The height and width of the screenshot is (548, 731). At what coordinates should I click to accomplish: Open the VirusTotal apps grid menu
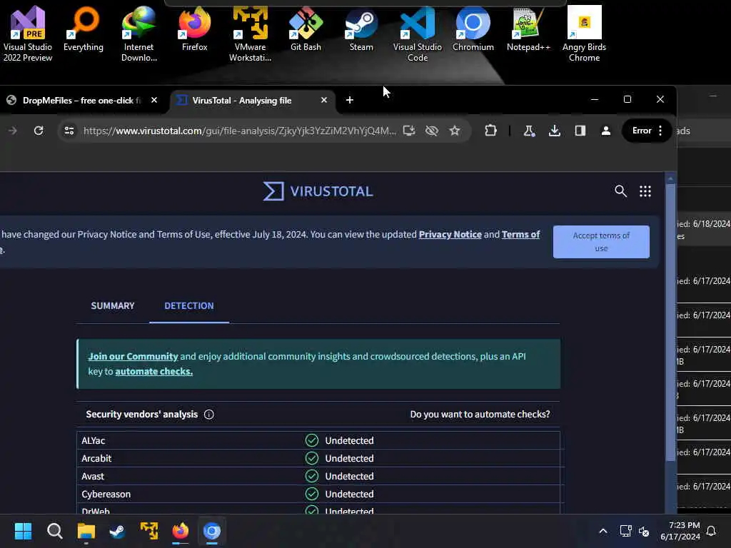click(645, 191)
